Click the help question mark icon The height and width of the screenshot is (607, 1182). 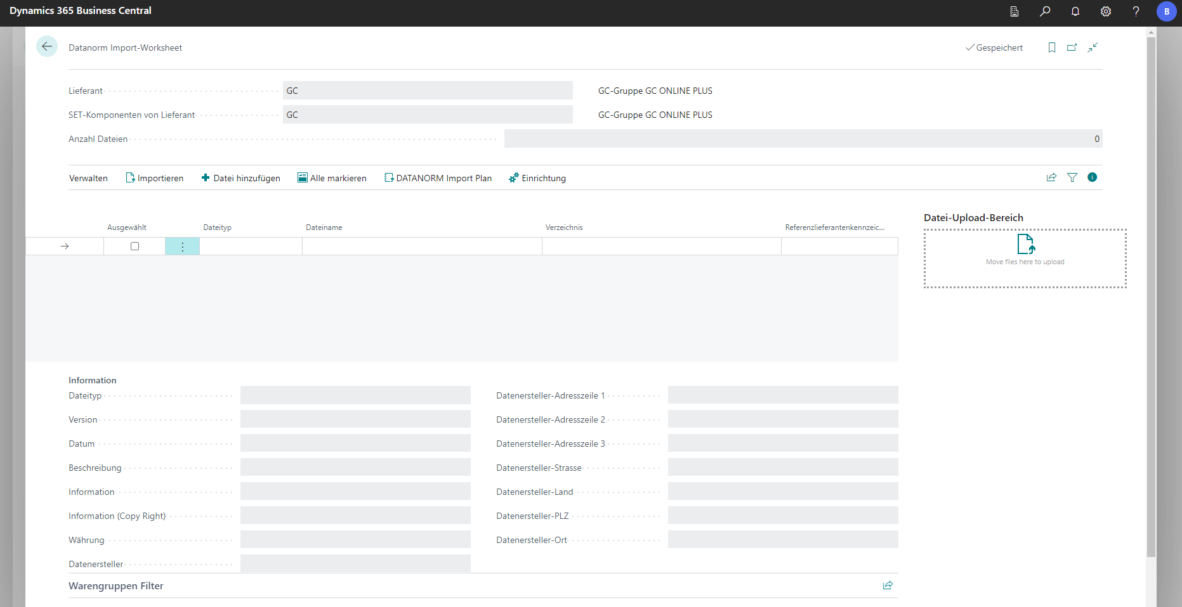point(1136,11)
